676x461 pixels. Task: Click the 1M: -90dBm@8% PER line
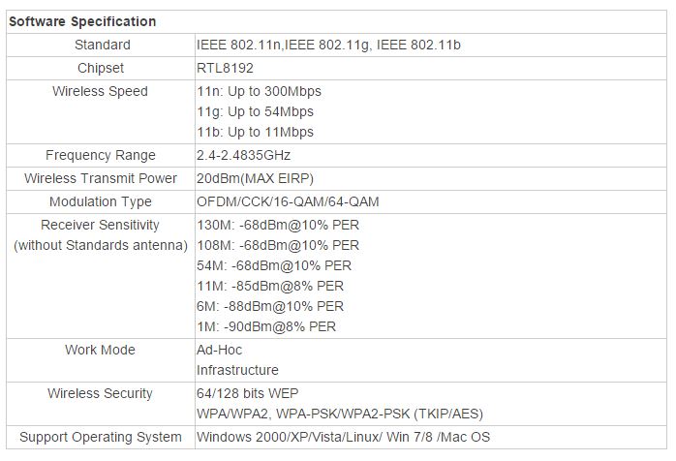tap(266, 326)
